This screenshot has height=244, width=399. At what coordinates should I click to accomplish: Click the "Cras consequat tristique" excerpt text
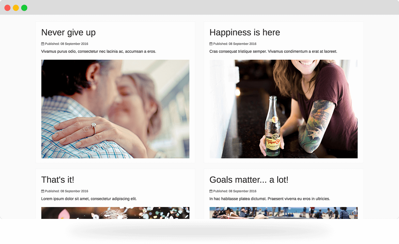pyautogui.click(x=273, y=51)
